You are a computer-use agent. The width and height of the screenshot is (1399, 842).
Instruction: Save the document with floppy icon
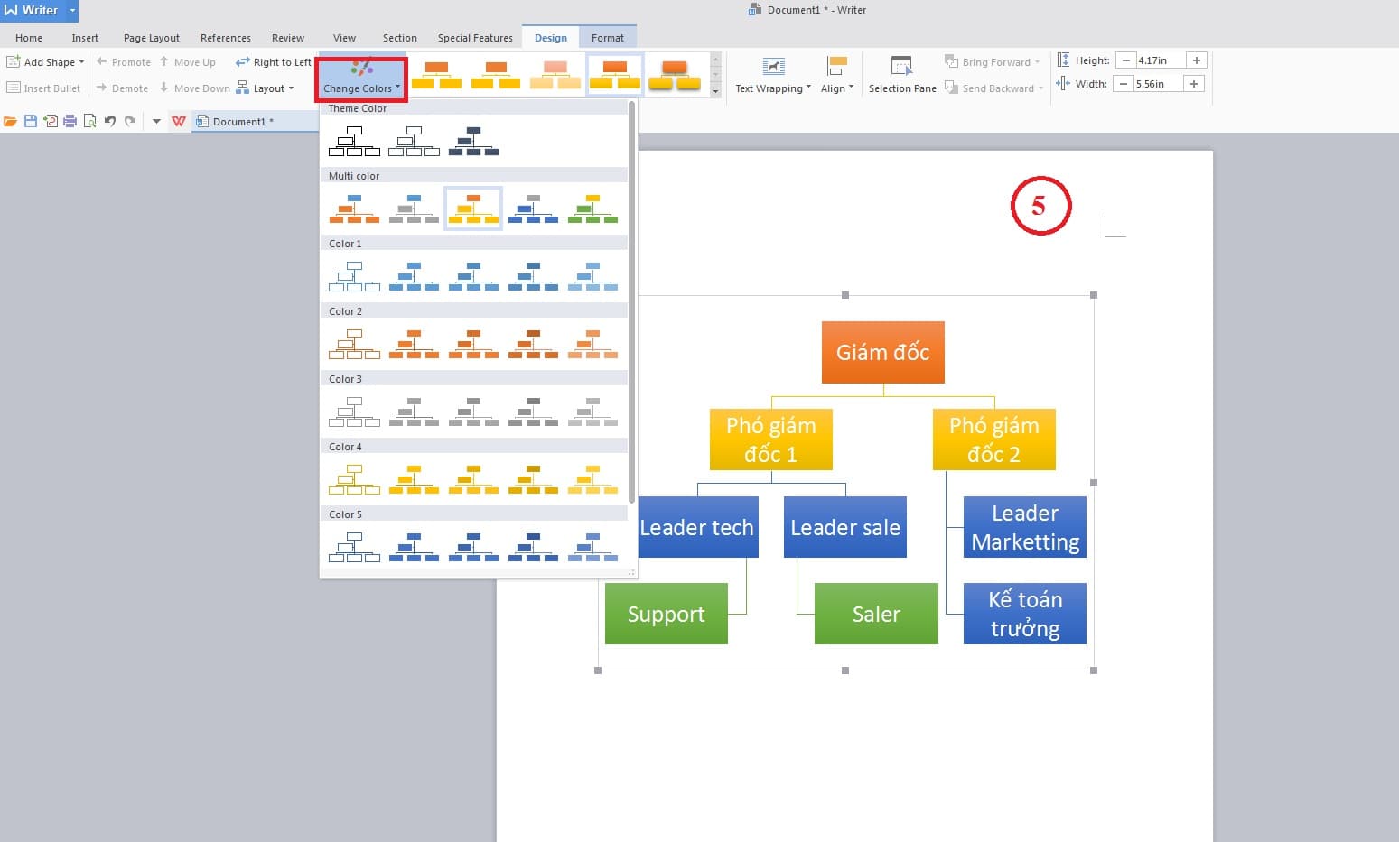click(x=31, y=121)
